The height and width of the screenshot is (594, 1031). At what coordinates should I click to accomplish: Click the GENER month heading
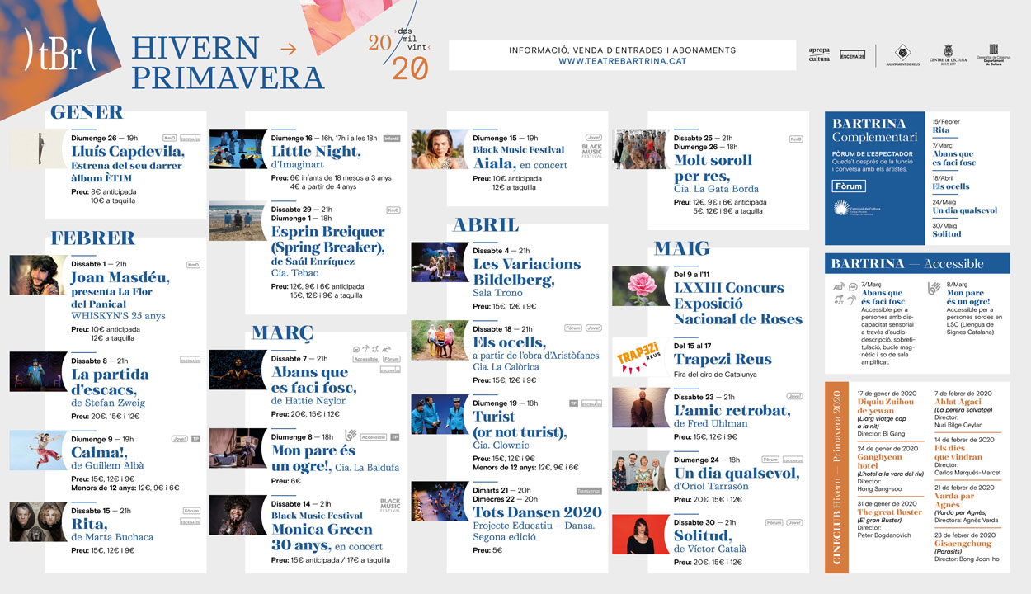pos(87,112)
